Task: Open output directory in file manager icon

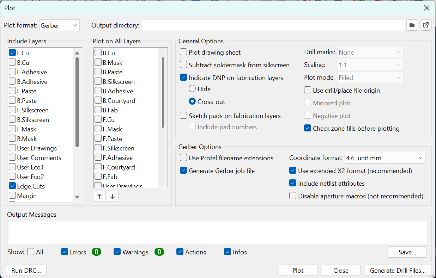Action: [x=426, y=25]
